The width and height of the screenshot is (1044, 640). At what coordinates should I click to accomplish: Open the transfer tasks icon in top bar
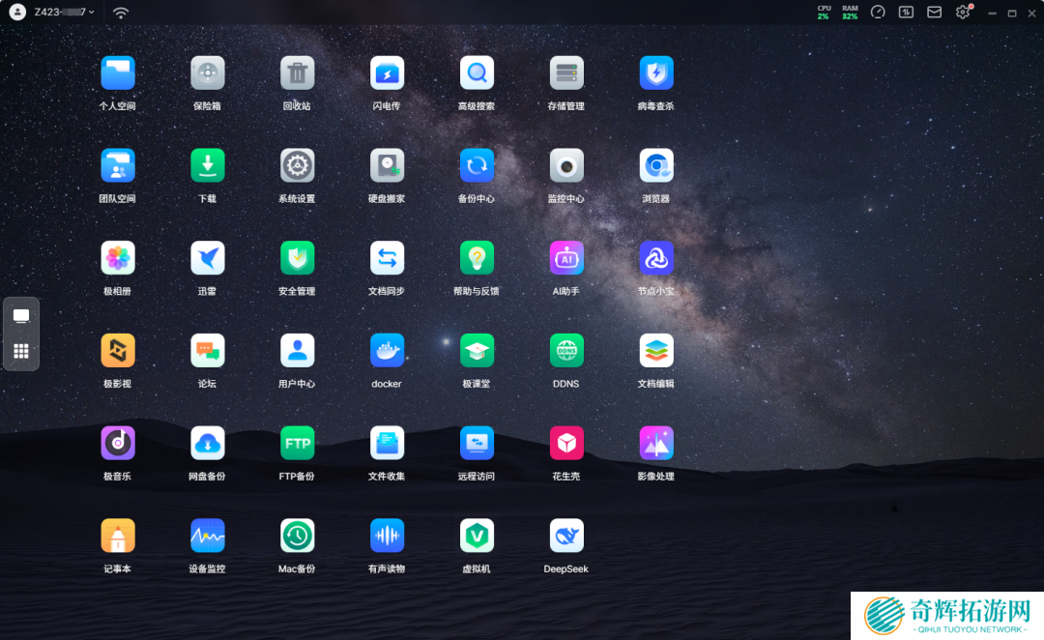(x=906, y=13)
